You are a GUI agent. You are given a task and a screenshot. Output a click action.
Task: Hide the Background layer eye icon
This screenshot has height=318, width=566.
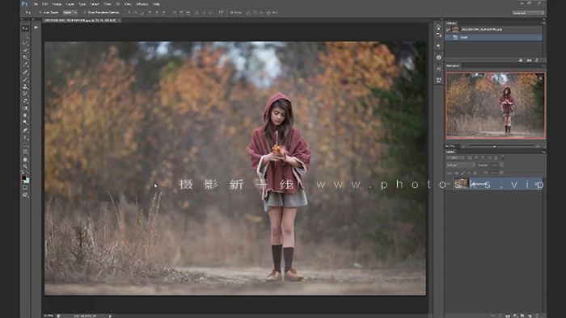click(449, 184)
